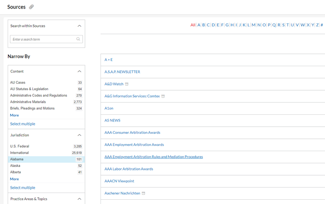
Task: Jump to sources starting with B
Action: (x=203, y=25)
